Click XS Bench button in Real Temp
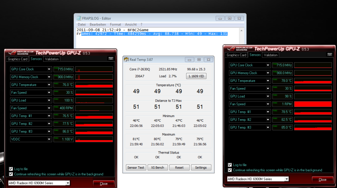The width and height of the screenshot is (337, 188). [x=157, y=167]
